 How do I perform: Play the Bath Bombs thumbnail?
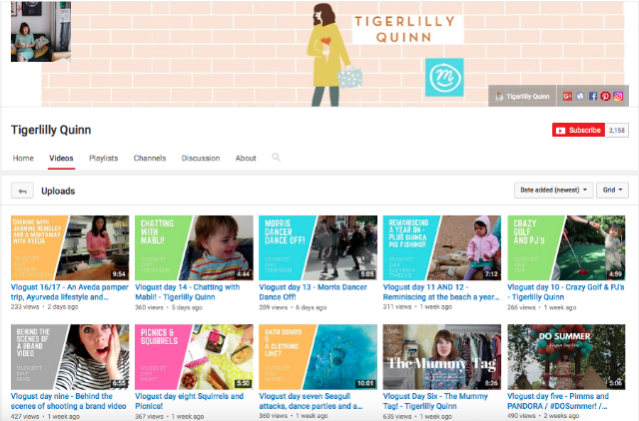pos(318,357)
